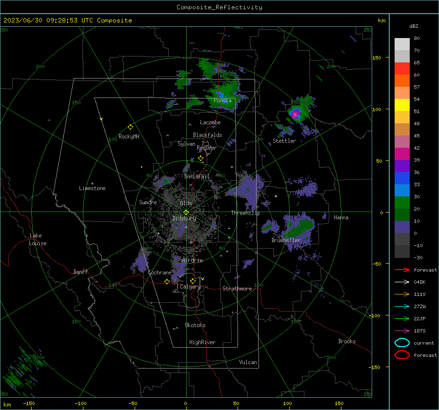Click the ThreeHills city label
This screenshot has height=410, width=439.
click(x=245, y=213)
